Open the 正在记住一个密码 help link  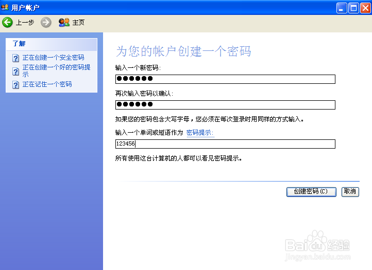click(47, 84)
